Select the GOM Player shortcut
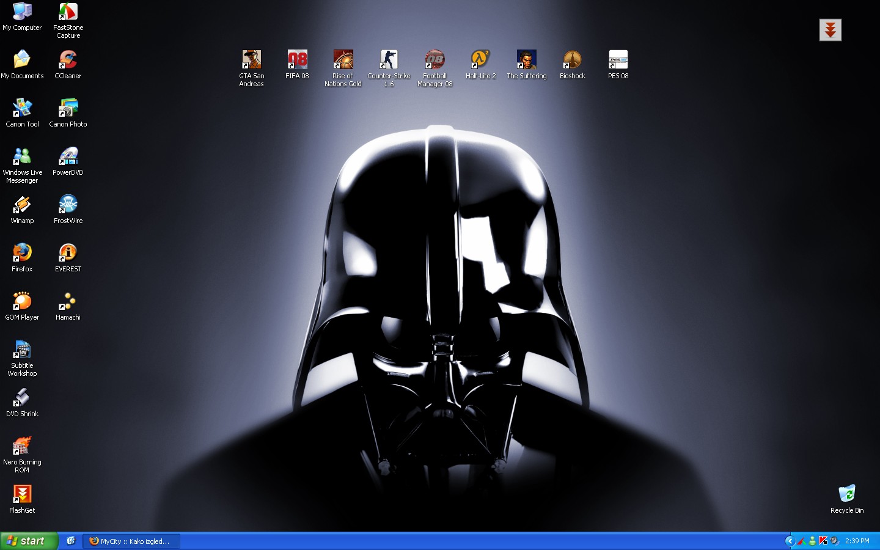 22,306
